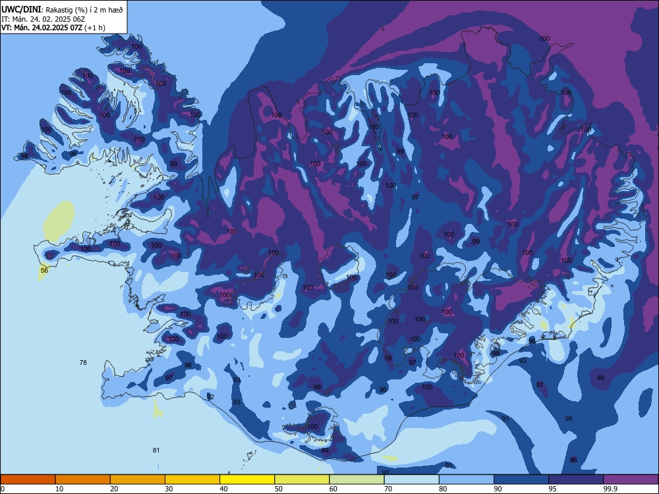Click the legend tick label 0

[x=3, y=489]
